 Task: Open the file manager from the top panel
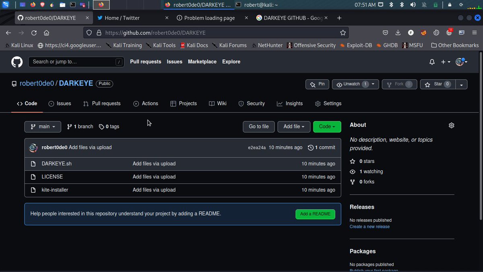[62, 5]
